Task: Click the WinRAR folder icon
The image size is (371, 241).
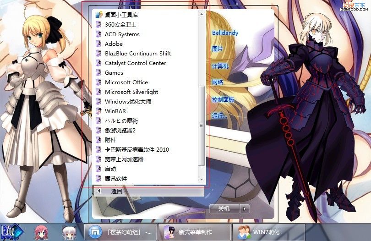Action: (98, 111)
